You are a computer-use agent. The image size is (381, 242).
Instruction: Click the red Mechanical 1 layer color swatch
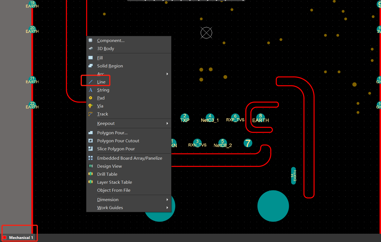coord(5,238)
